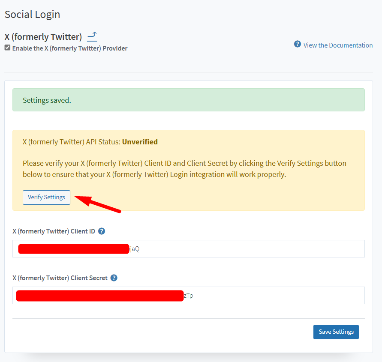Focus the X Client ID input field
Image resolution: width=382 pixels, height=362 pixels.
tap(189, 248)
